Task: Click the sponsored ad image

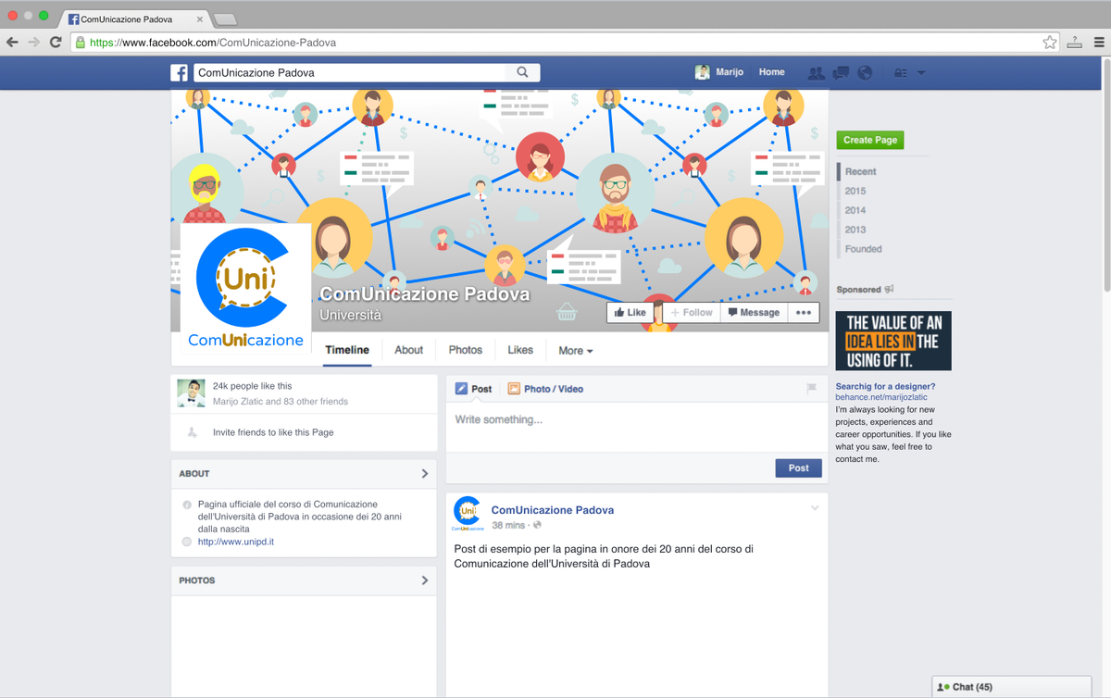Action: tap(893, 341)
